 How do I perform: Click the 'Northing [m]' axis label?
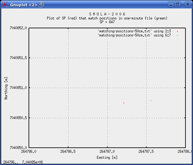(6, 88)
